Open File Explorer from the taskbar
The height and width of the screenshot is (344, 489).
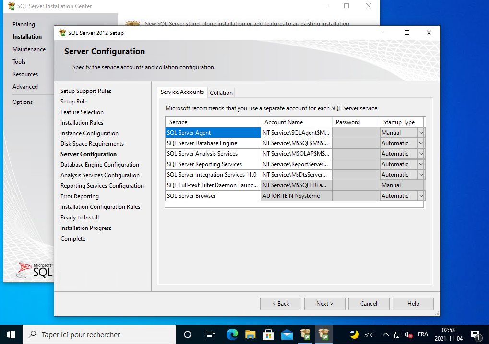250,334
